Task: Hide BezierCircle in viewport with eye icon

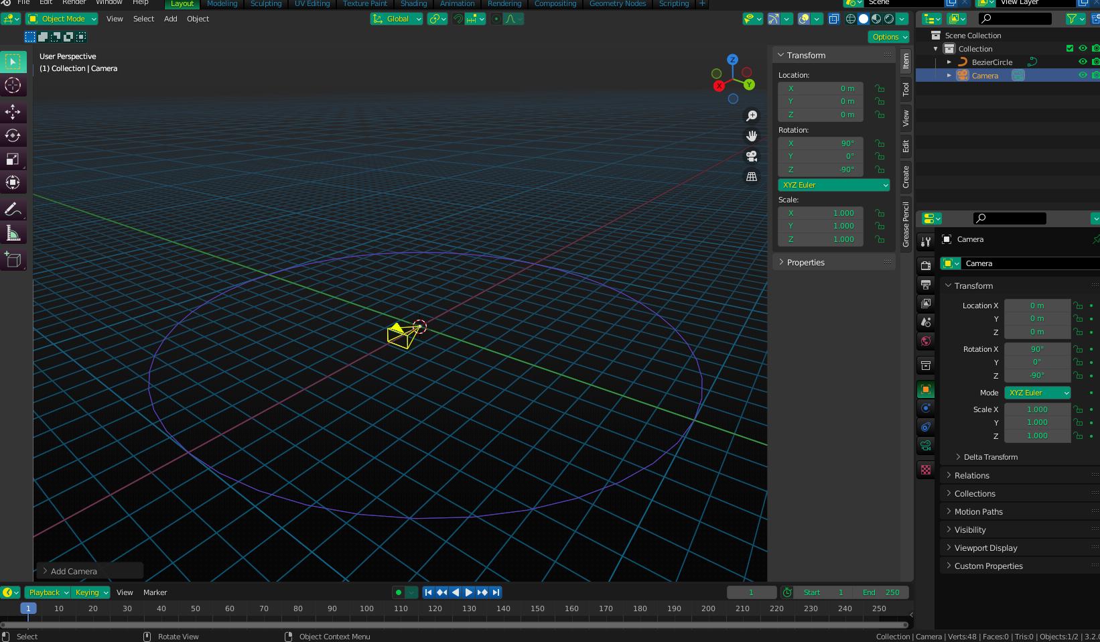Action: tap(1083, 62)
